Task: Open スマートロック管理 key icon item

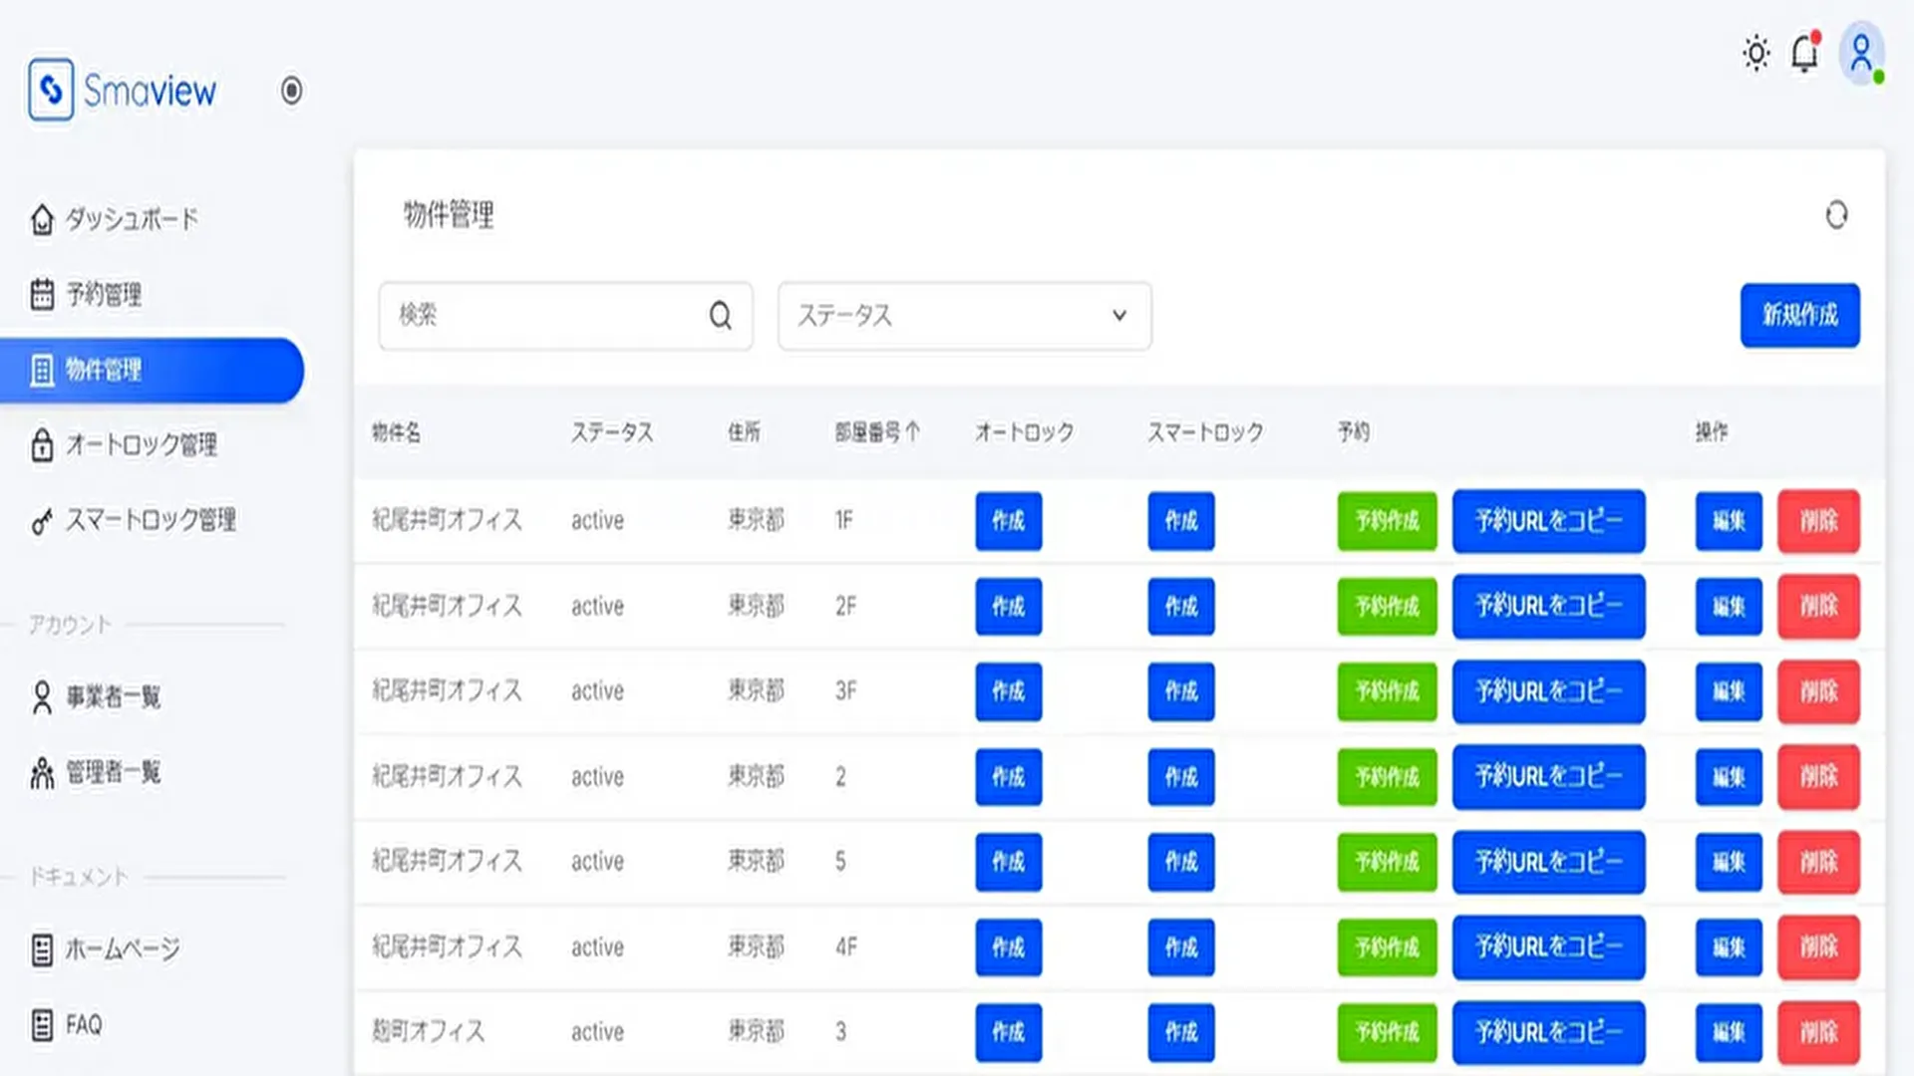Action: coord(150,520)
